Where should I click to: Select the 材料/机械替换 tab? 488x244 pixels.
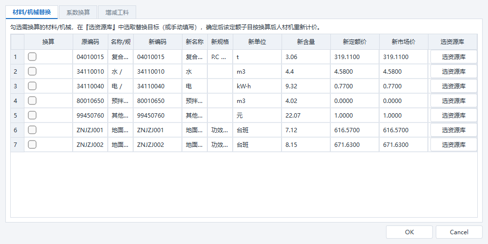32,13
